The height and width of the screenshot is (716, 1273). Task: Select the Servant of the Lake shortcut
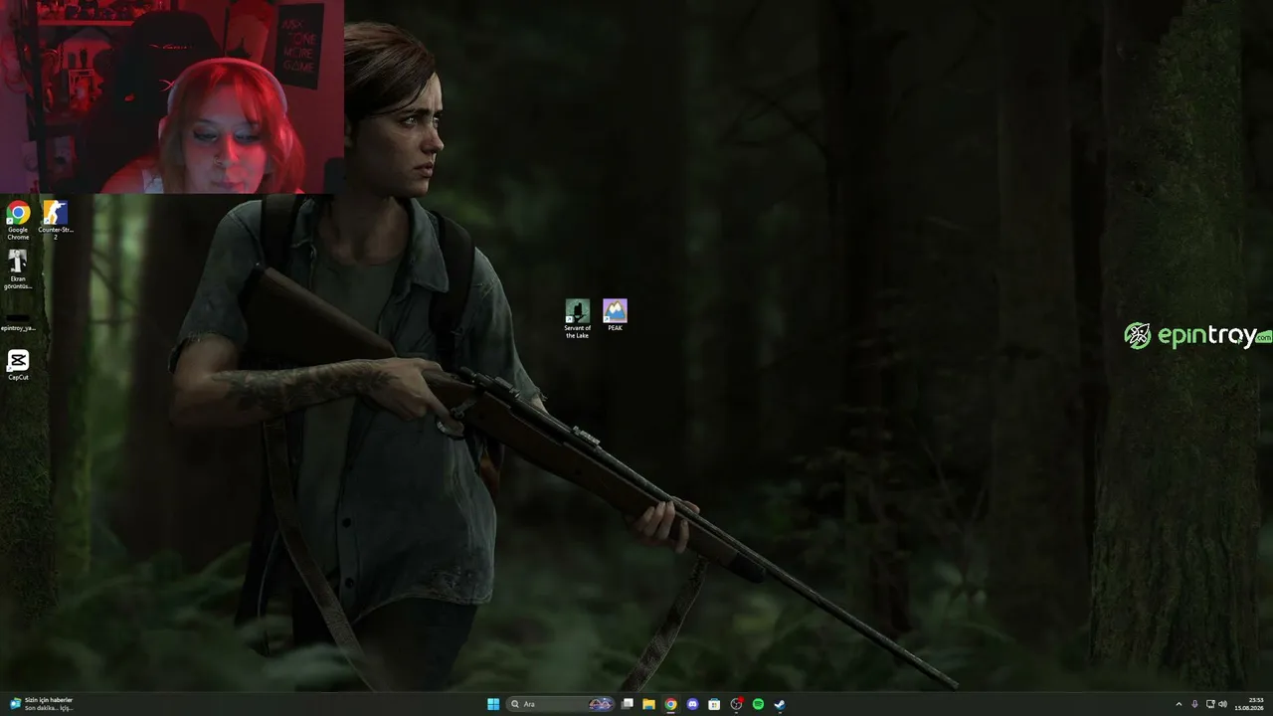click(577, 319)
